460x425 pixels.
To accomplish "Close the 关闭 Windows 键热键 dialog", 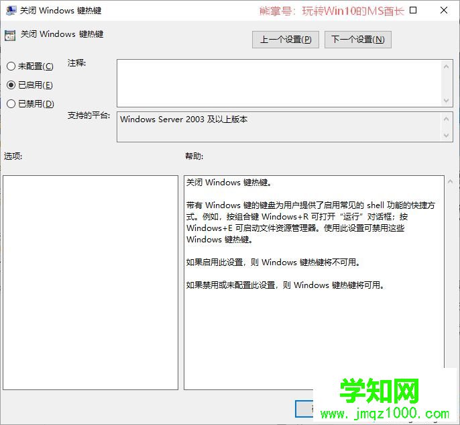I will (x=444, y=10).
